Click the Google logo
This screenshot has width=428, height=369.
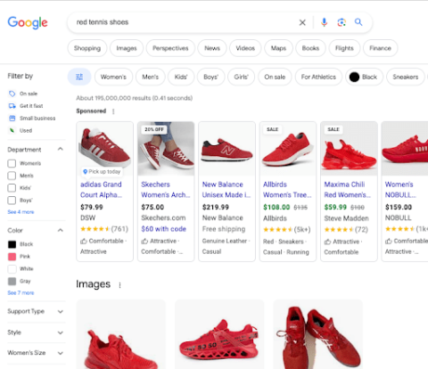tap(28, 22)
